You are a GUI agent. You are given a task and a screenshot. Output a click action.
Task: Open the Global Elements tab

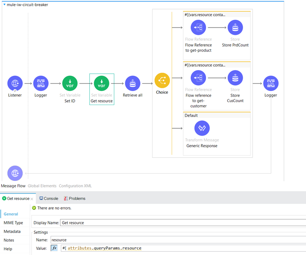(x=42, y=186)
